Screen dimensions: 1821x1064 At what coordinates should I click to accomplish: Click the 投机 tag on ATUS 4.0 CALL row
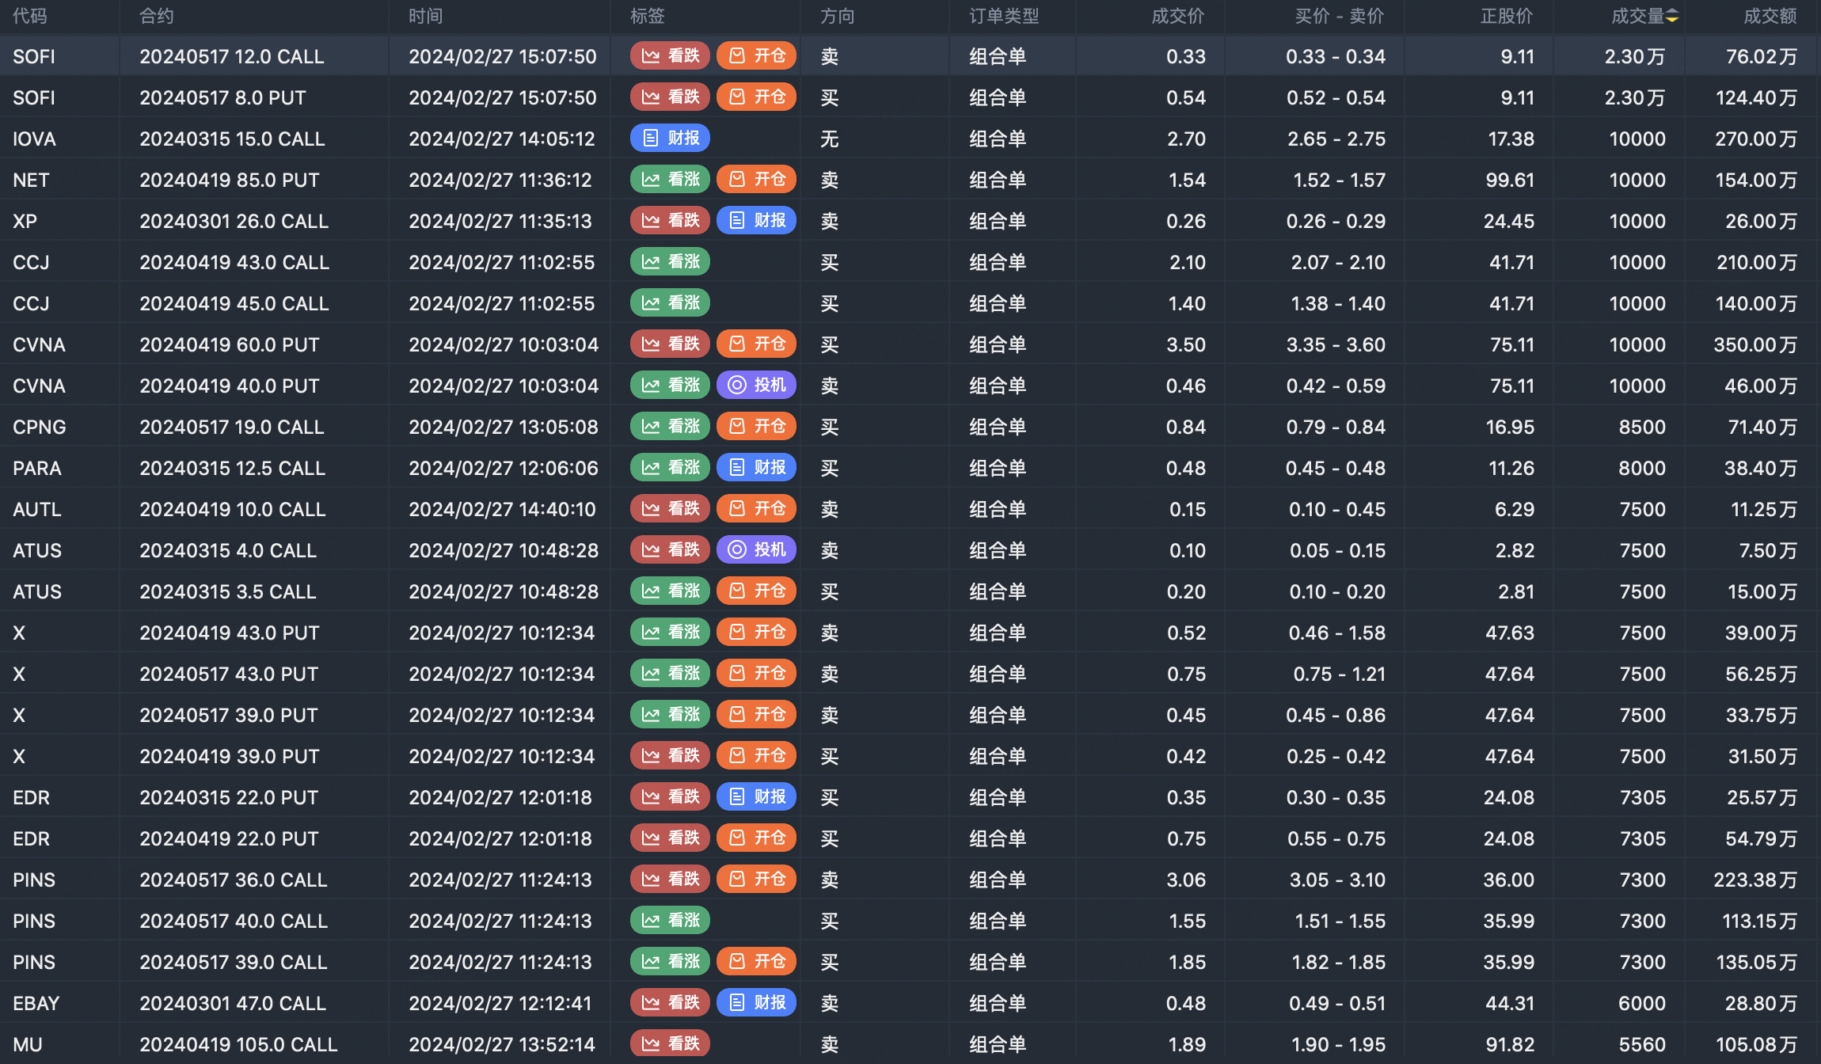click(756, 550)
